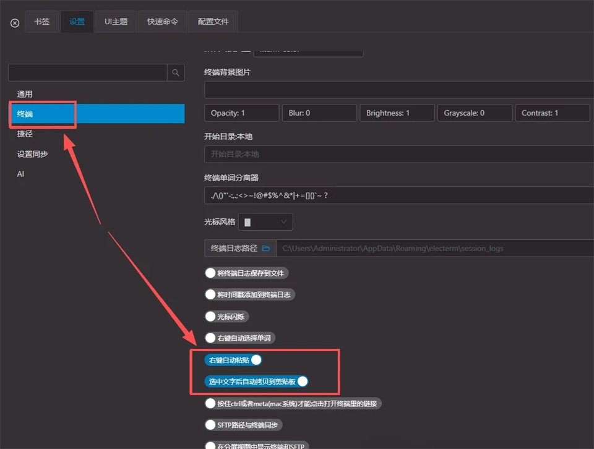The width and height of the screenshot is (594, 449).
Task: Select 捷径 in the settings list
Action: click(97, 134)
